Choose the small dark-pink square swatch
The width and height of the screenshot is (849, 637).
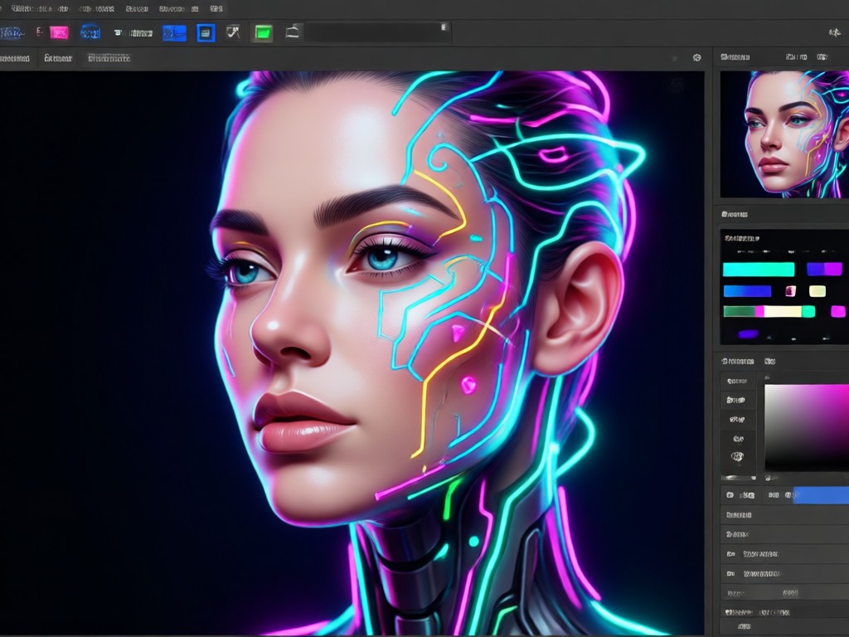[790, 291]
